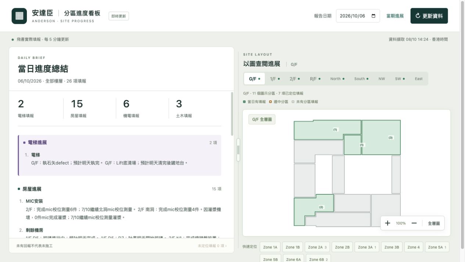This screenshot has height=262, width=465.
Task: Click the 100% zoom level value
Action: pos(401,223)
